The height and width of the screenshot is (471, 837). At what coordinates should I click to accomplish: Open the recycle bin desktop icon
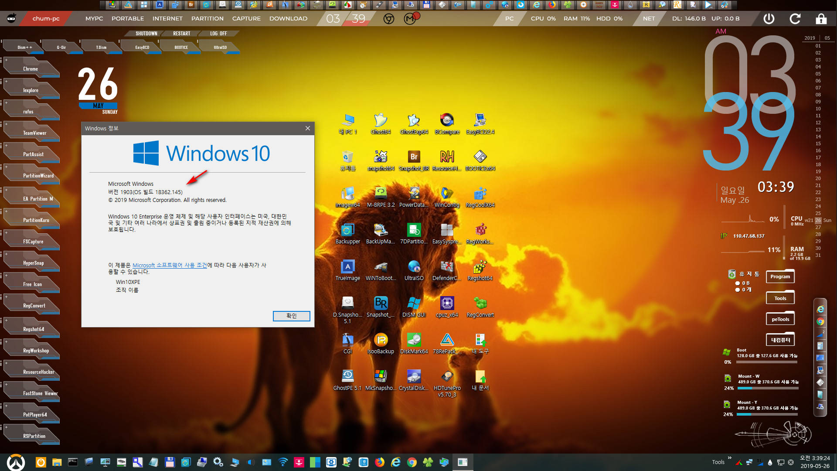tap(347, 160)
